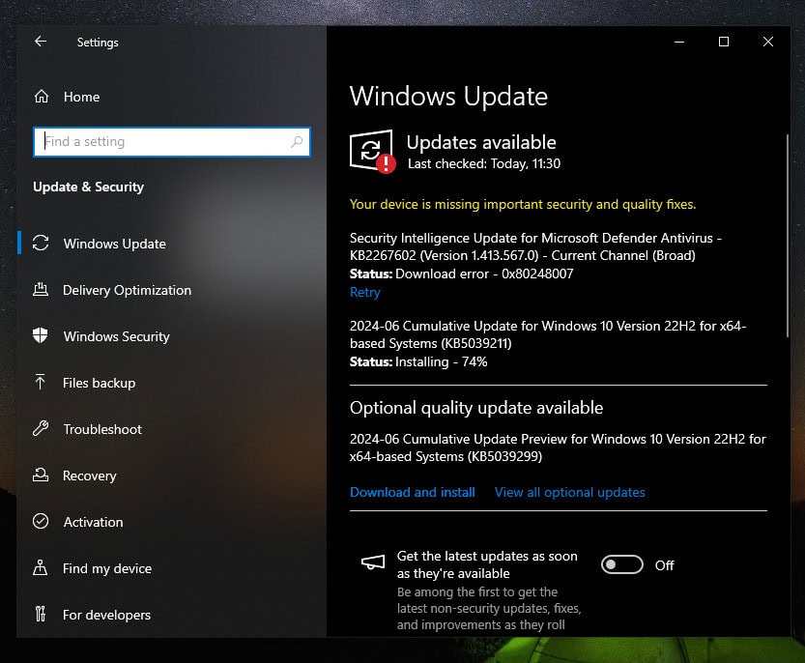Go to Settings Home

click(x=81, y=97)
